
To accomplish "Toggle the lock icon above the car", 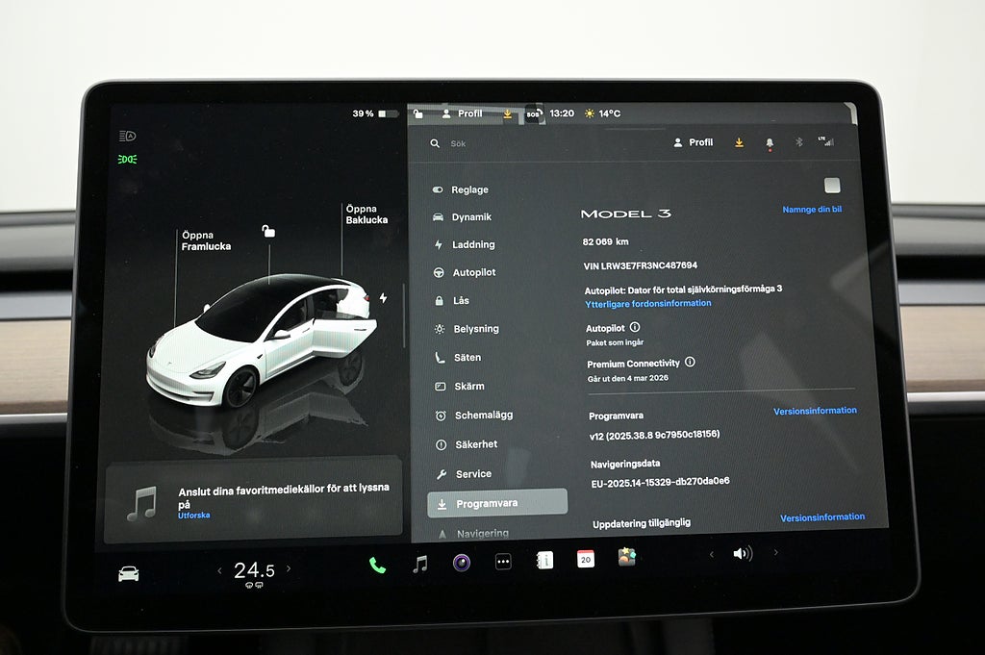I will pos(268,231).
